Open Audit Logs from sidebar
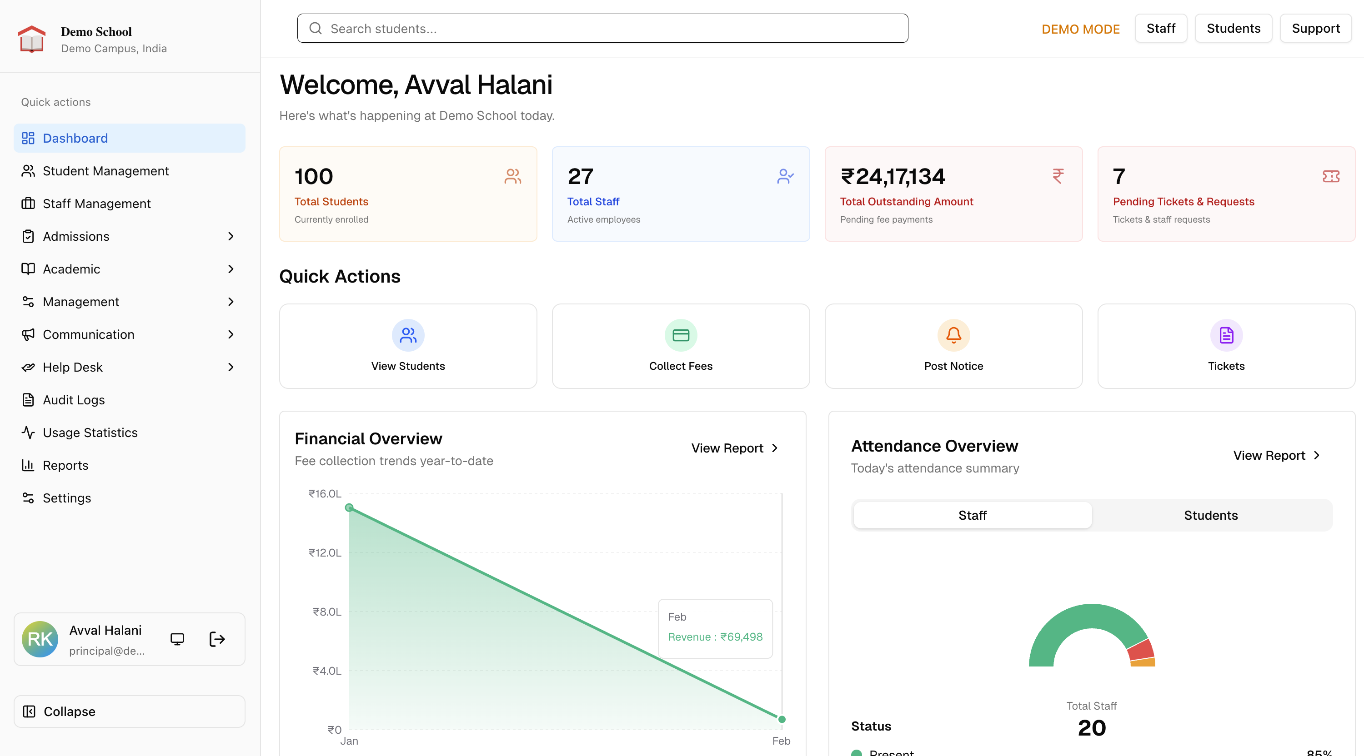Viewport: 1364px width, 756px height. pos(74,400)
